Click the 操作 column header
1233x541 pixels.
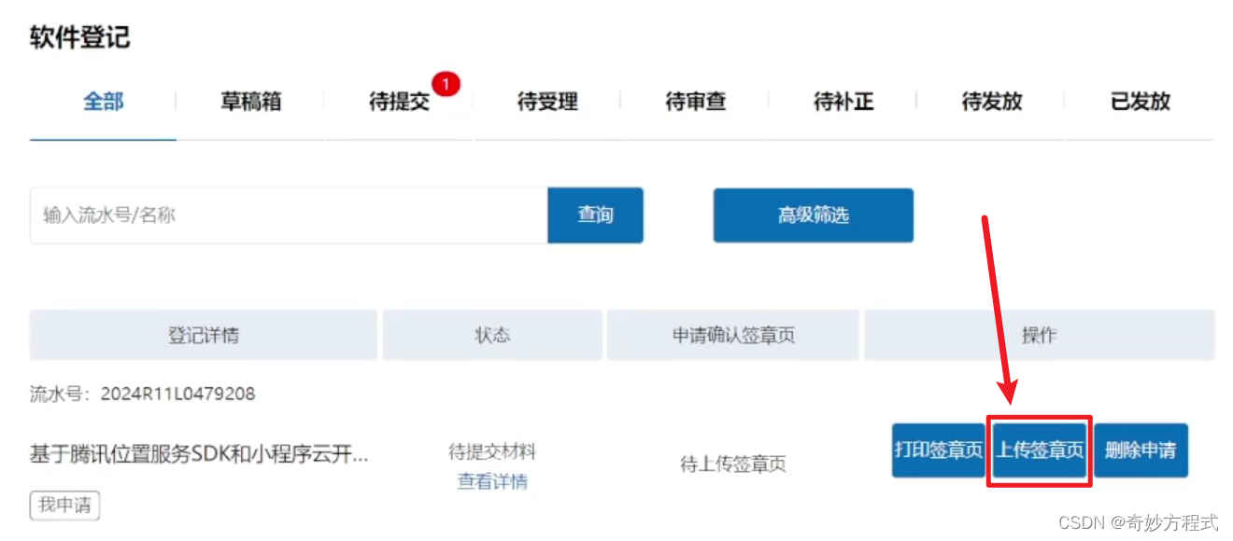pos(1039,336)
